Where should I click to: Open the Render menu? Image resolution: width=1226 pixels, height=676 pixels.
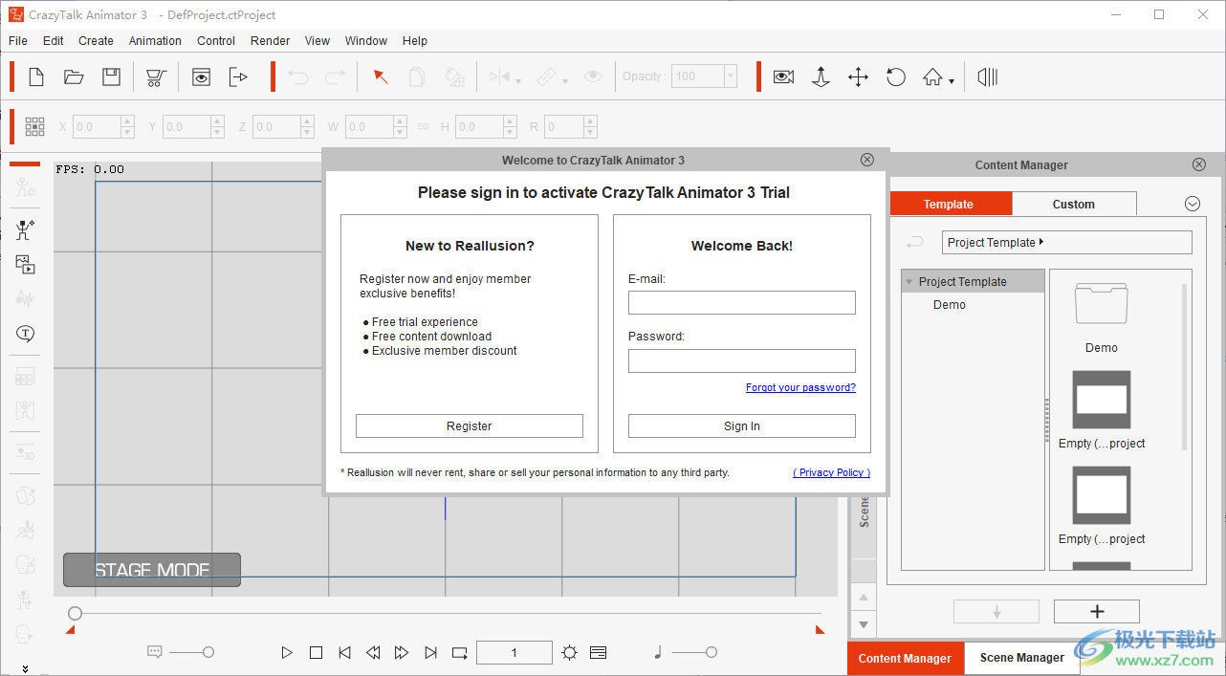(x=271, y=41)
